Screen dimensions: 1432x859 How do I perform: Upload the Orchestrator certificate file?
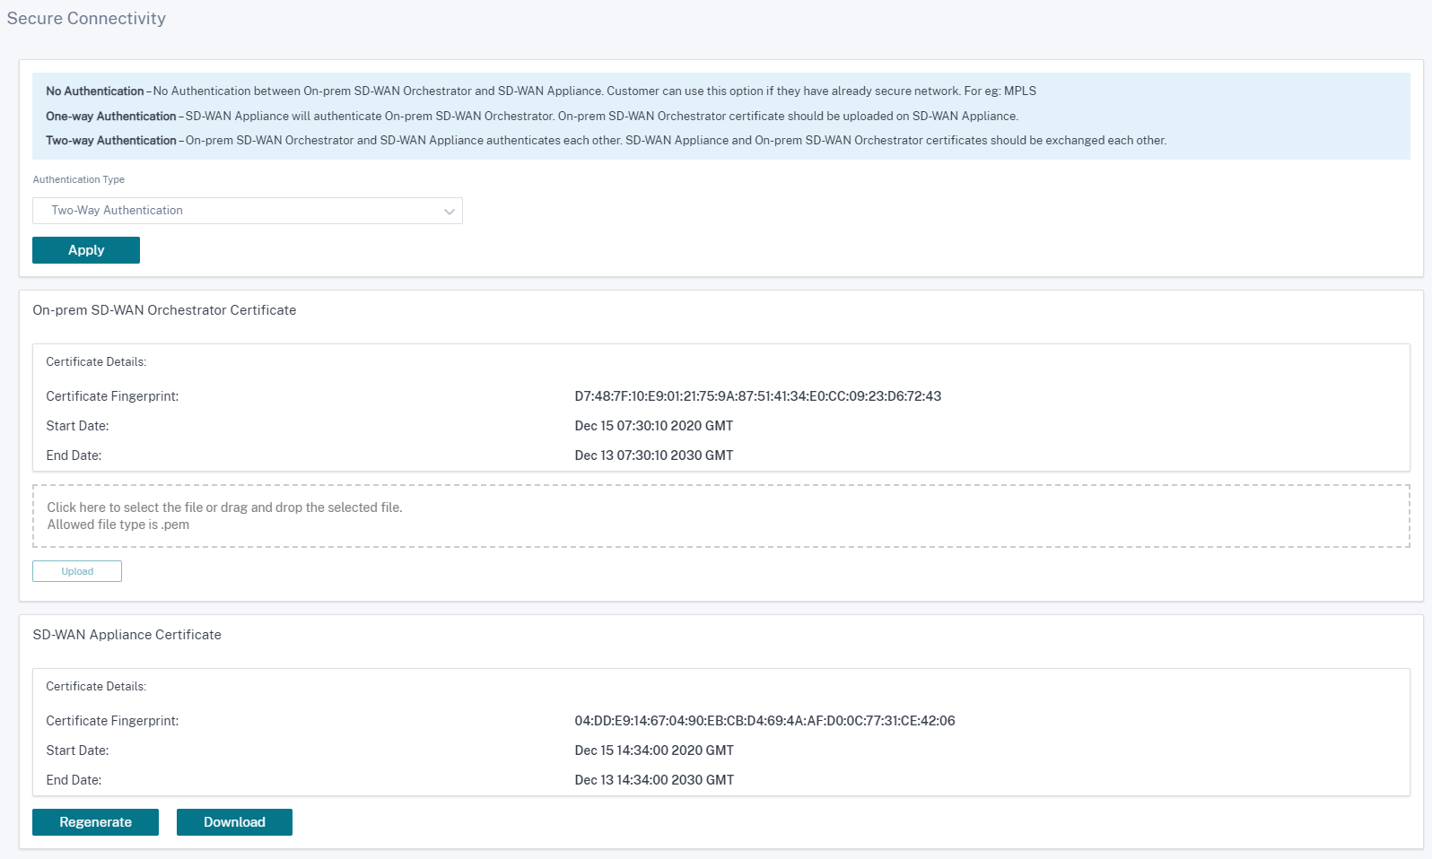coord(77,571)
